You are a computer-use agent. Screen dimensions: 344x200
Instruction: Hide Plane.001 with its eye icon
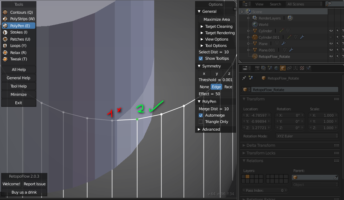[331, 50]
